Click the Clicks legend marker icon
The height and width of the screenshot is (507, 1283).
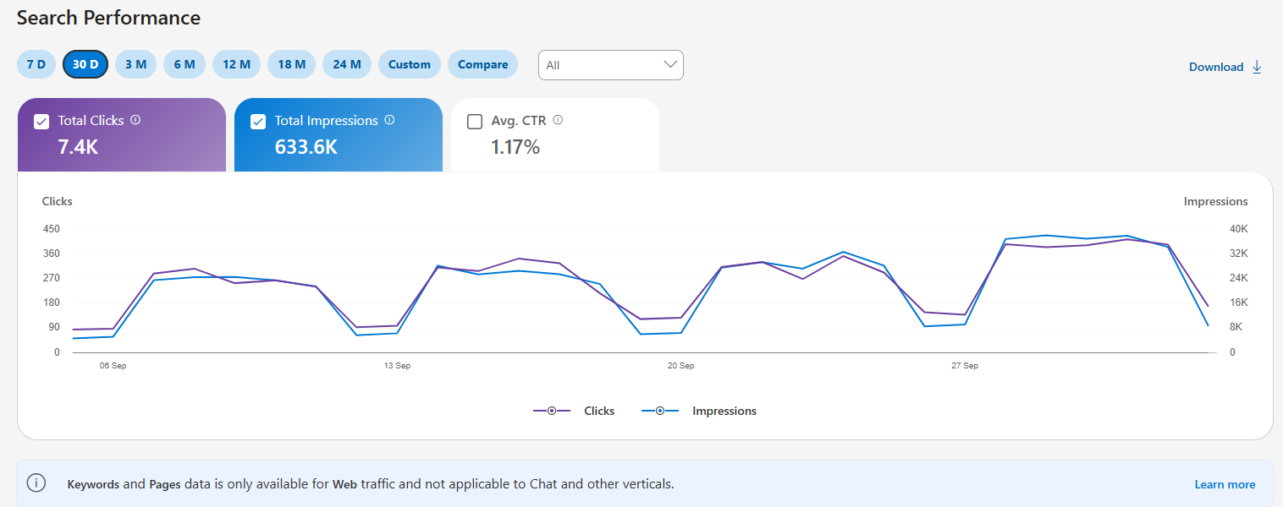552,411
